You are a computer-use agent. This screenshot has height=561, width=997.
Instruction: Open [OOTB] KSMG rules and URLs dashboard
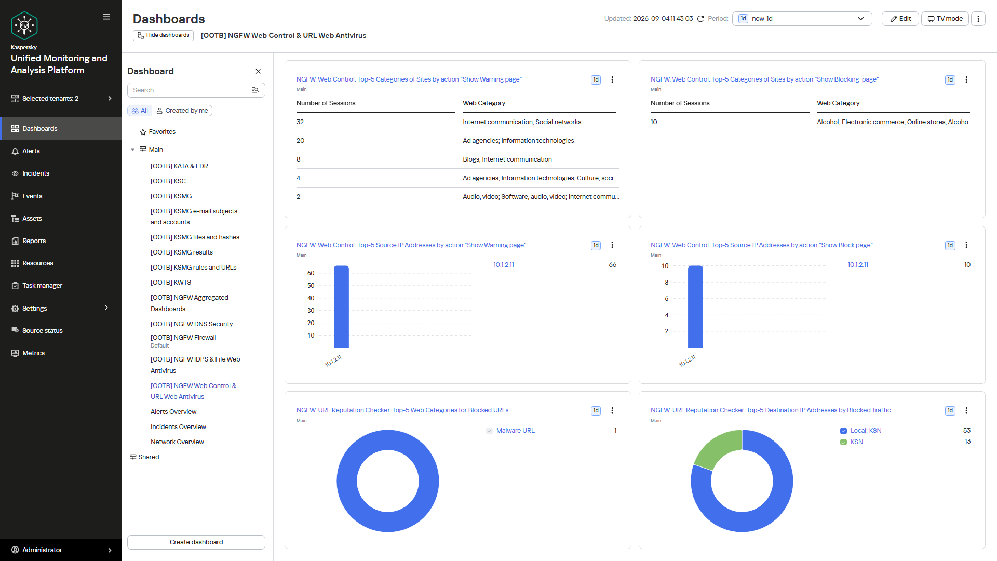point(193,268)
